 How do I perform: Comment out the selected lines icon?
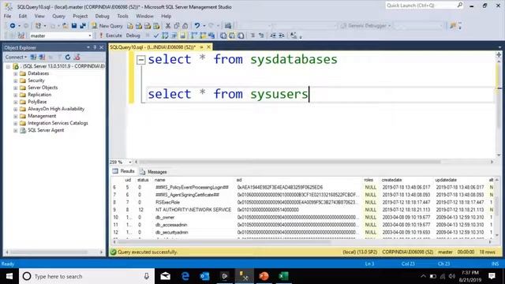pos(252,35)
